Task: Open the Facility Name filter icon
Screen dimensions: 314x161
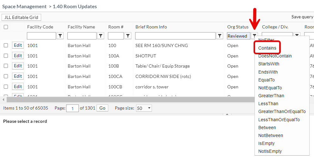Action: tap(101, 36)
